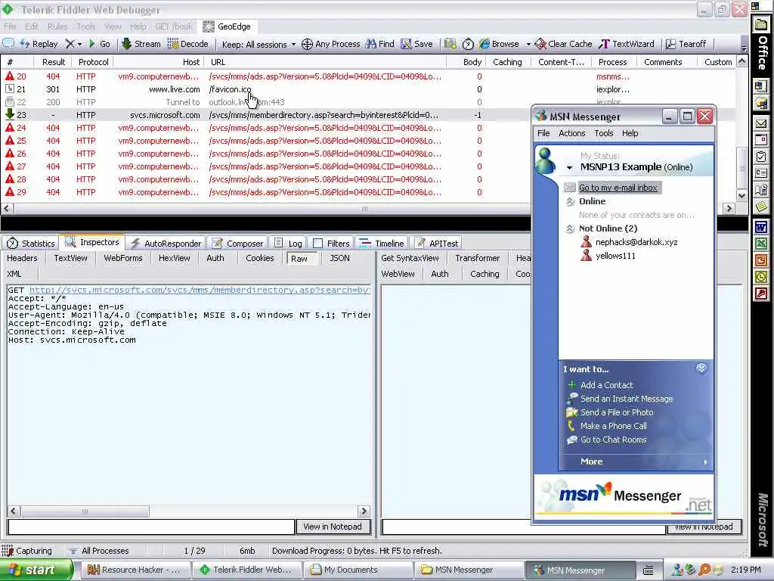774x581 pixels.
Task: Toggle the Filters tab checkbox
Action: click(x=318, y=244)
